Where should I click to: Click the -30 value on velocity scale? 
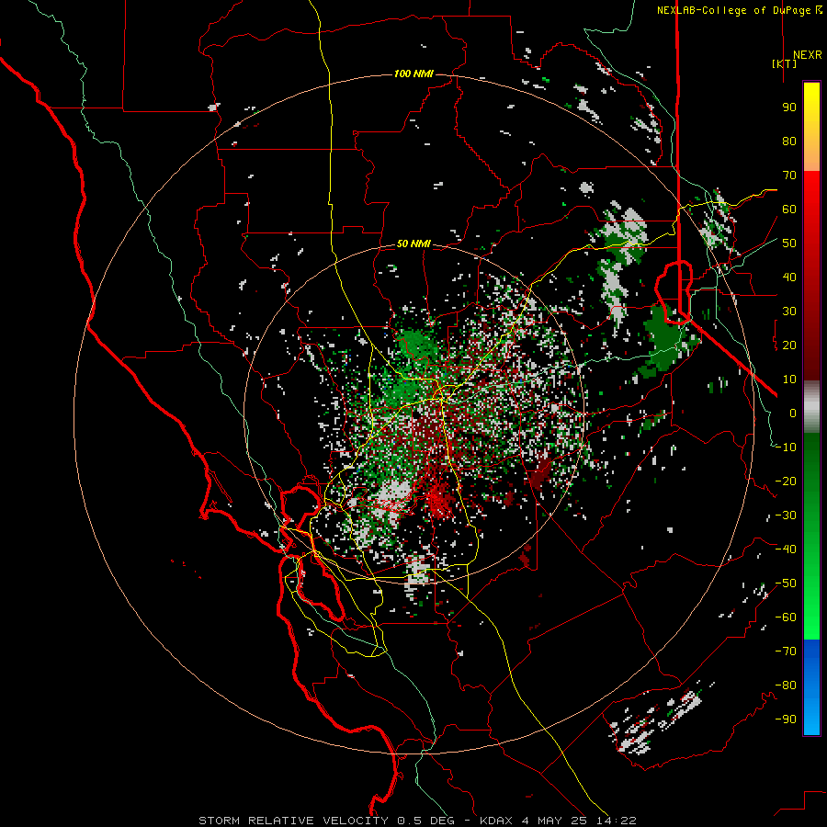786,515
